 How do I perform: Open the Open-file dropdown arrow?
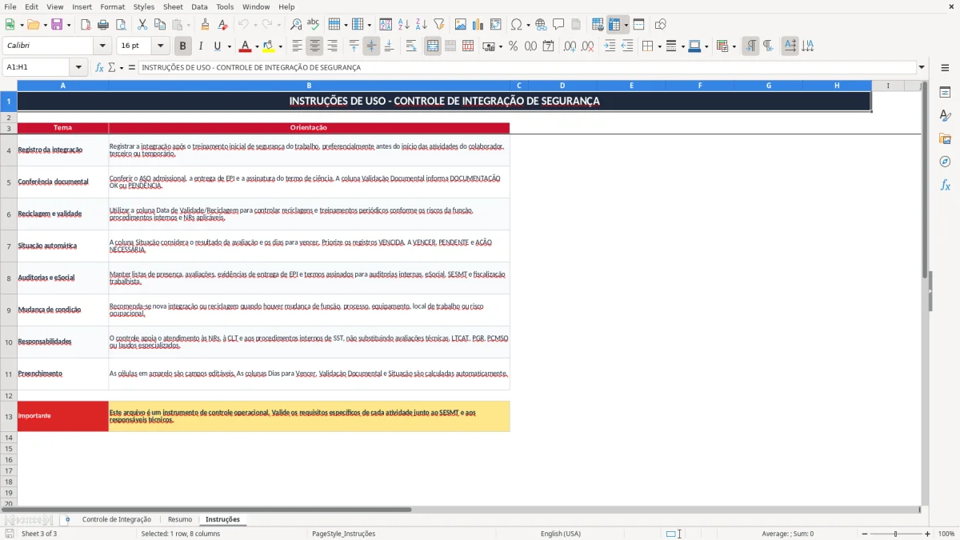pos(43,25)
